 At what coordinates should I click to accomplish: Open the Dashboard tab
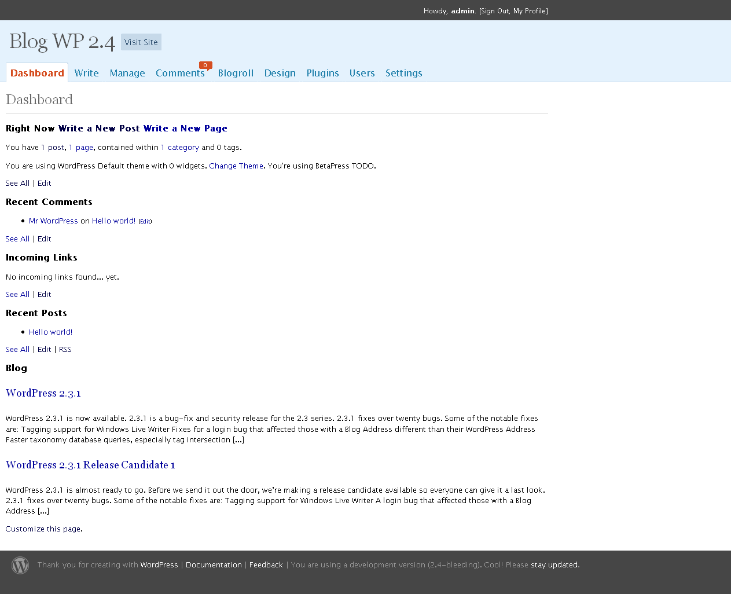[37, 73]
